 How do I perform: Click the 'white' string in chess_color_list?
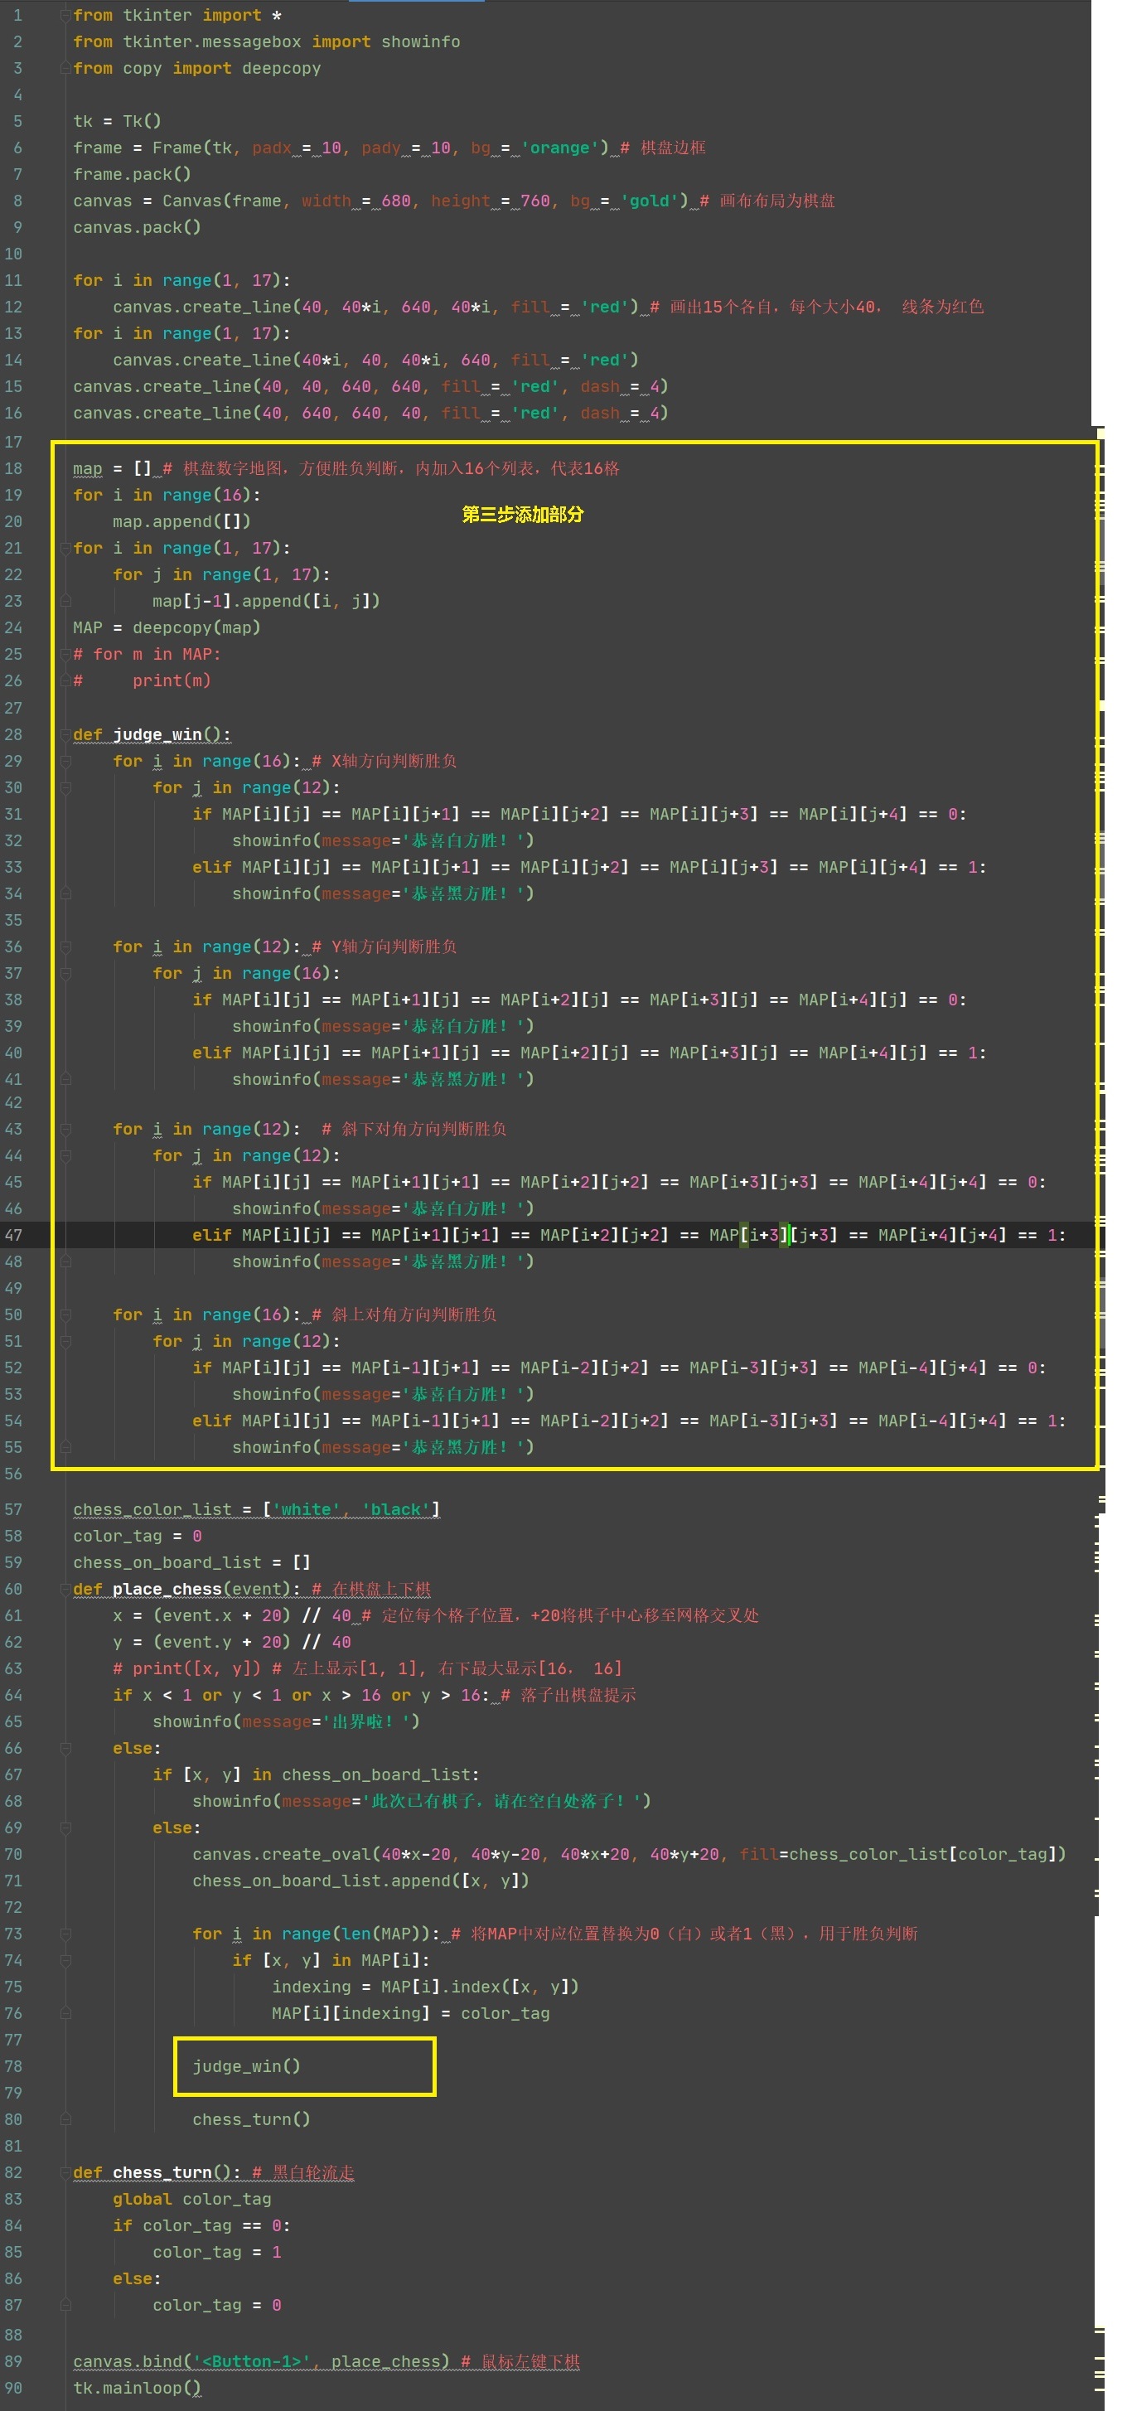click(306, 1510)
